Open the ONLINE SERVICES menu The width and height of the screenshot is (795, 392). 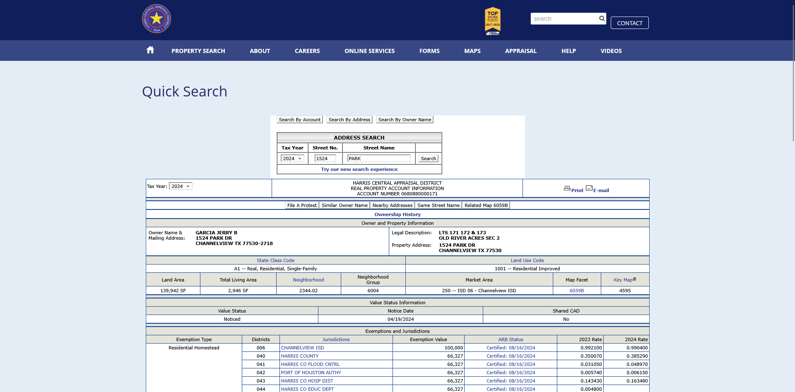click(369, 51)
